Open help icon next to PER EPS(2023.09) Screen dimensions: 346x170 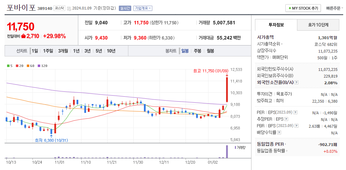(x=296, y=113)
